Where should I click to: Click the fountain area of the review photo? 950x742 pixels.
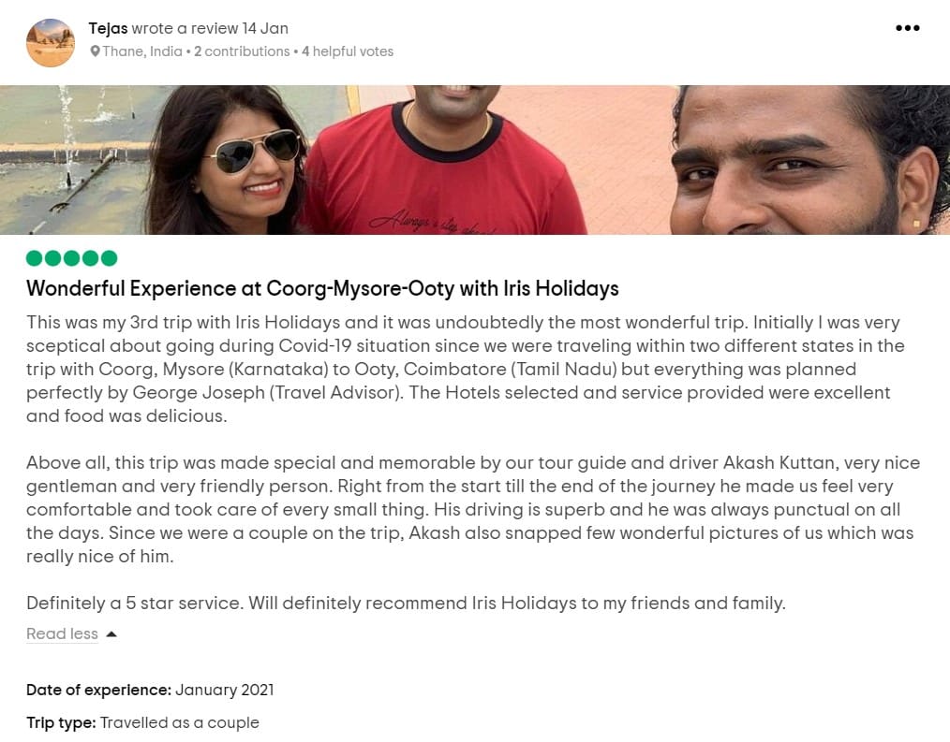[73, 160]
